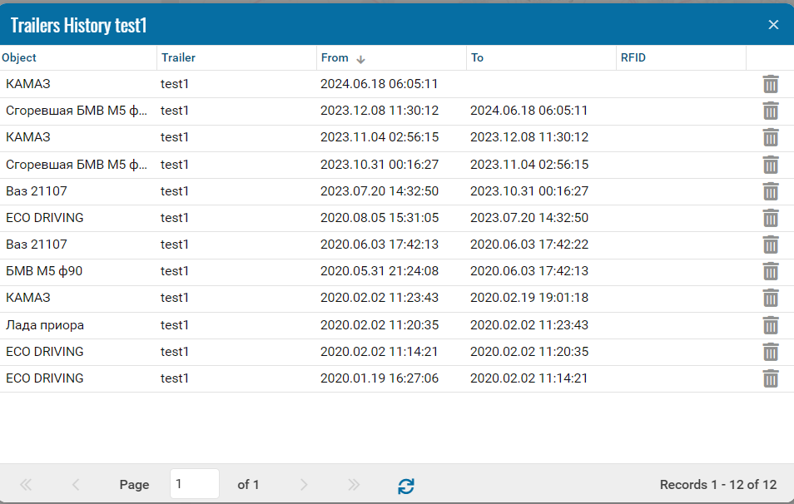Screen dimensions: 794x504
Task: Jump to the last page
Action: point(354,485)
